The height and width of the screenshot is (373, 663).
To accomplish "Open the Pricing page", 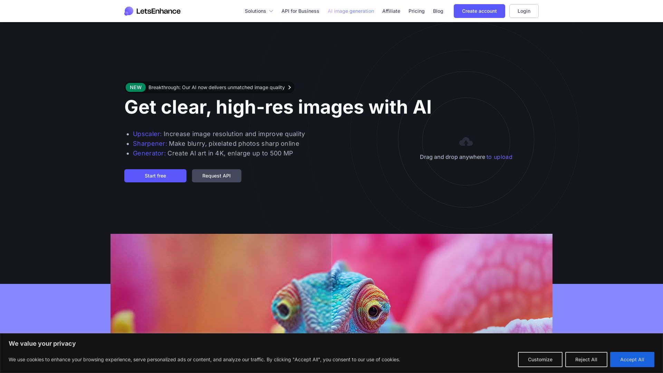I will [x=416, y=11].
